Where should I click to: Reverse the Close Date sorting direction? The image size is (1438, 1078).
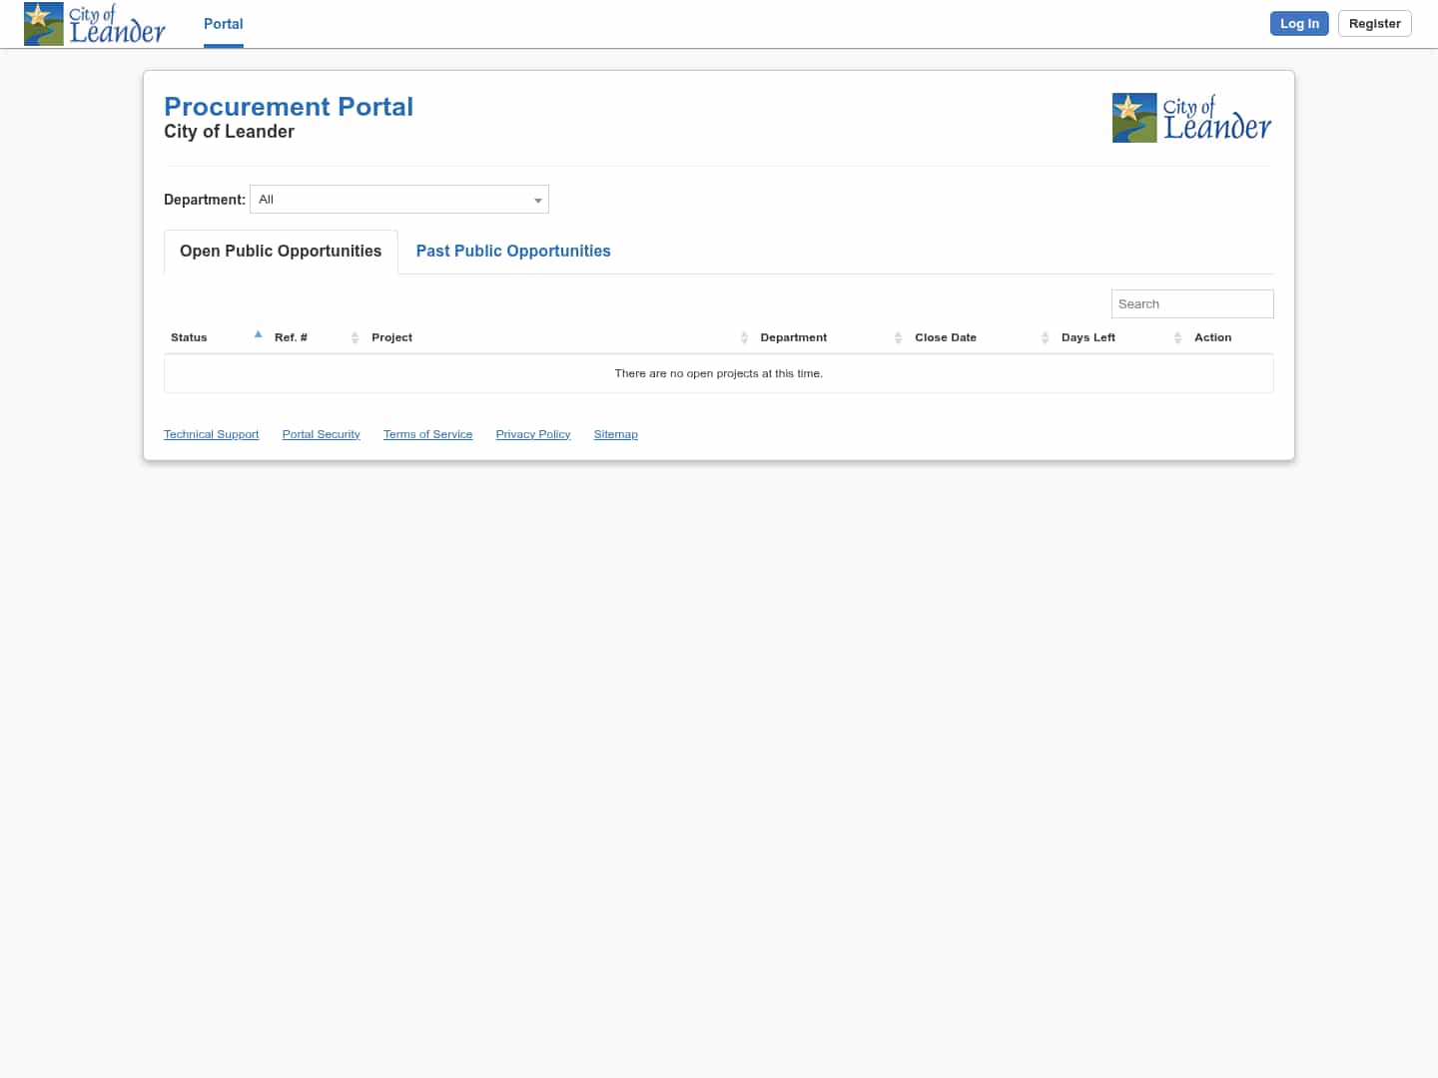[x=1045, y=337]
